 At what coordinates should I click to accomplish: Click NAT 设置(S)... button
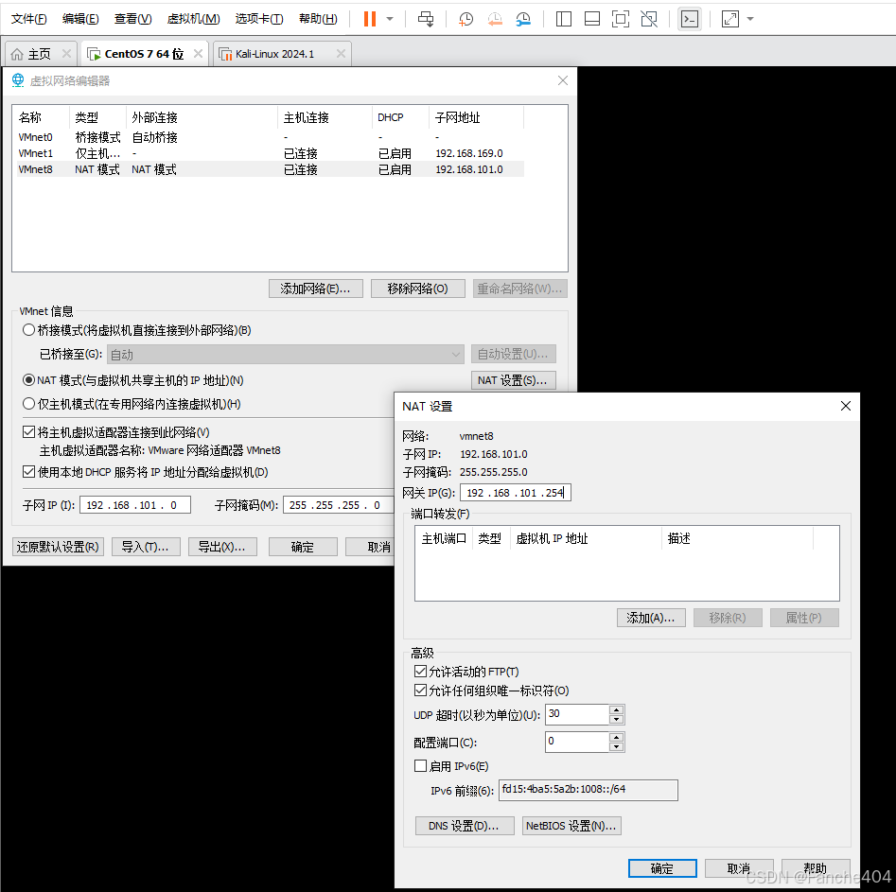513,380
